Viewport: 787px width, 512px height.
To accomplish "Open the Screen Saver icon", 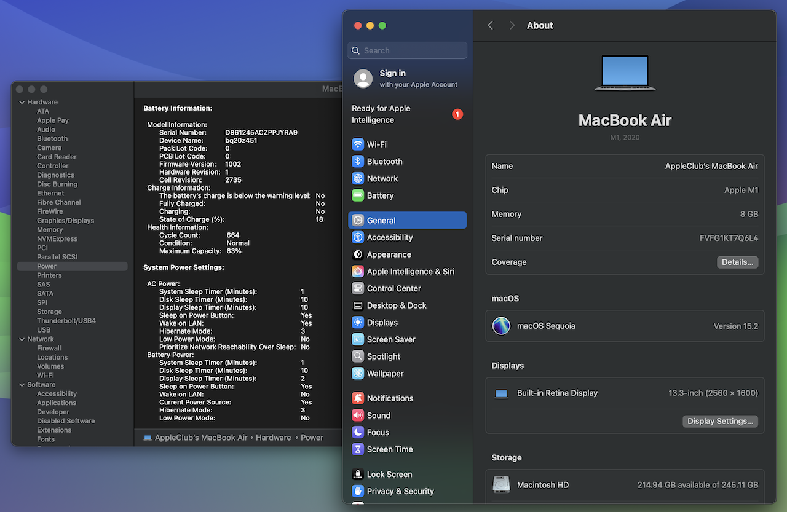I will coord(358,339).
